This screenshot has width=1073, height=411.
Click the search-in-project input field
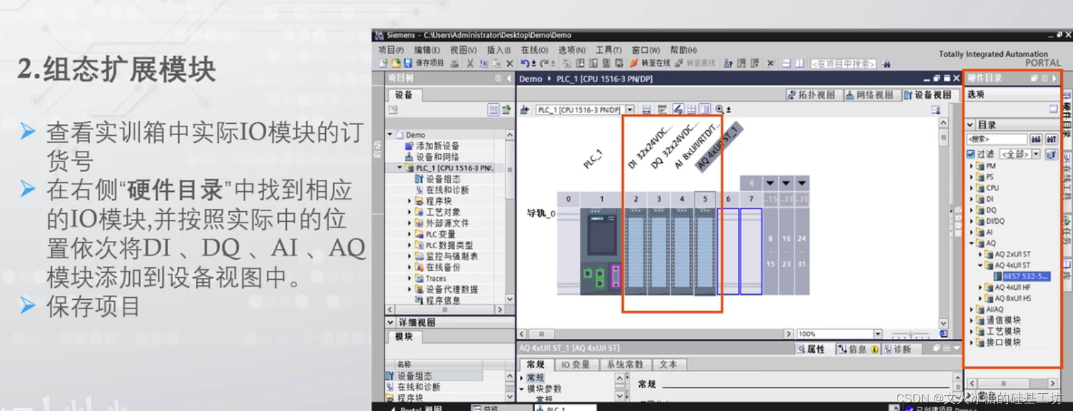point(843,64)
